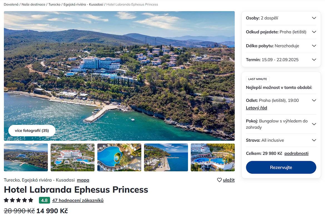Click the heart save icon

pyautogui.click(x=219, y=180)
